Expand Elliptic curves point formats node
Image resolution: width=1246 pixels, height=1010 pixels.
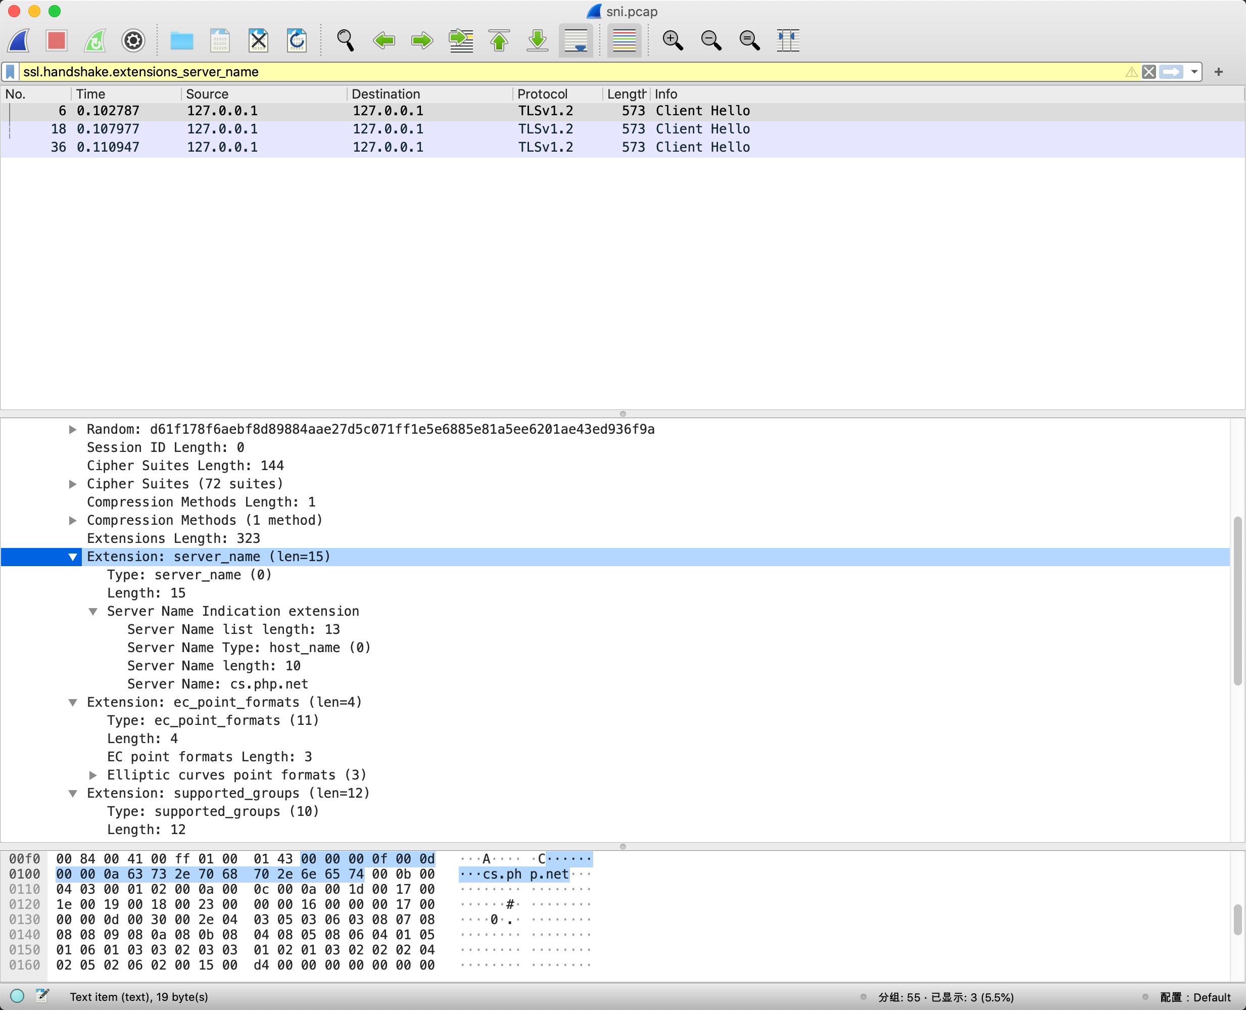pos(93,775)
